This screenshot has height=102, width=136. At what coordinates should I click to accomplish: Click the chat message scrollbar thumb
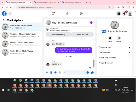click(94, 63)
